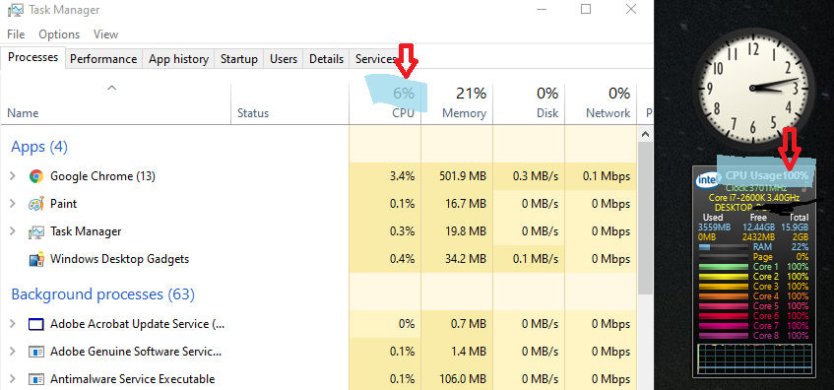This screenshot has width=834, height=390.
Task: Click the Adobe Acrobat Update Service icon
Action: click(x=36, y=324)
